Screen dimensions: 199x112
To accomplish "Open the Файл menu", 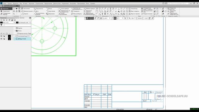I will [5, 3].
